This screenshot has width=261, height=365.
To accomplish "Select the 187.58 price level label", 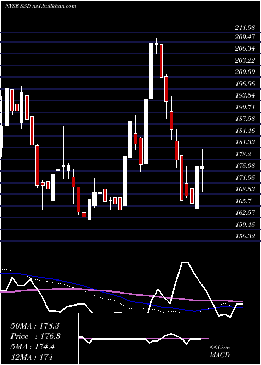I will pos(245,119).
